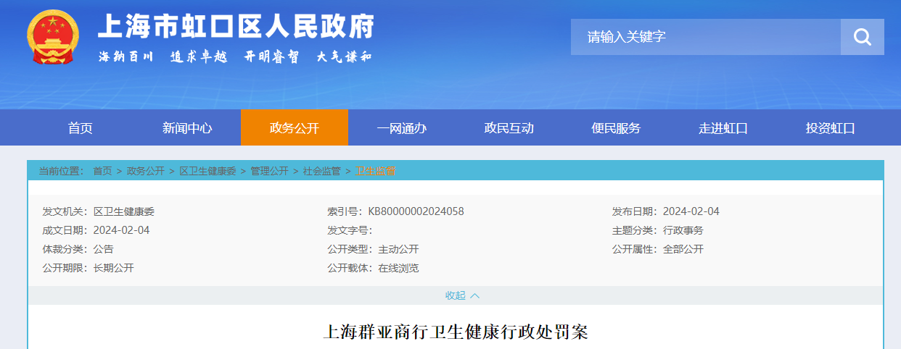Screen dimensions: 901x349
Task: Open the 新闻中心 navigation tab
Action: 187,128
